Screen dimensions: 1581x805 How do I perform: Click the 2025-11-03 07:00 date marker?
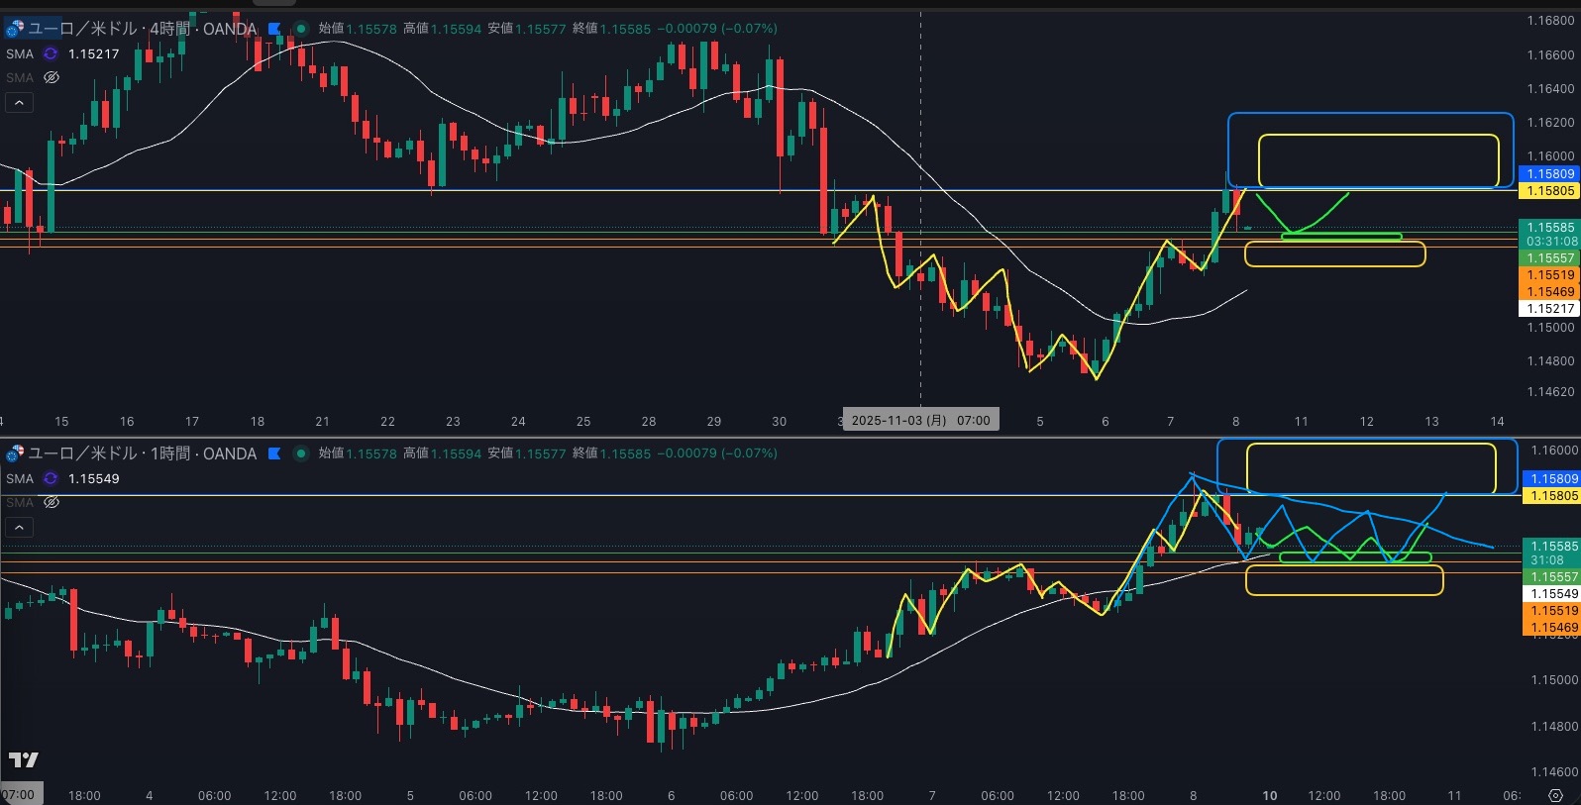coord(920,420)
